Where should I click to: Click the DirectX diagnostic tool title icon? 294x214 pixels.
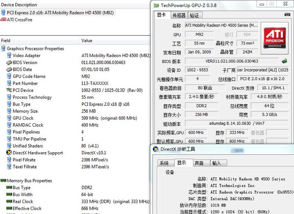pyautogui.click(x=156, y=149)
